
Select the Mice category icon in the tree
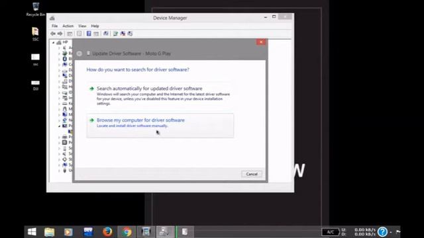pyautogui.click(x=65, y=109)
